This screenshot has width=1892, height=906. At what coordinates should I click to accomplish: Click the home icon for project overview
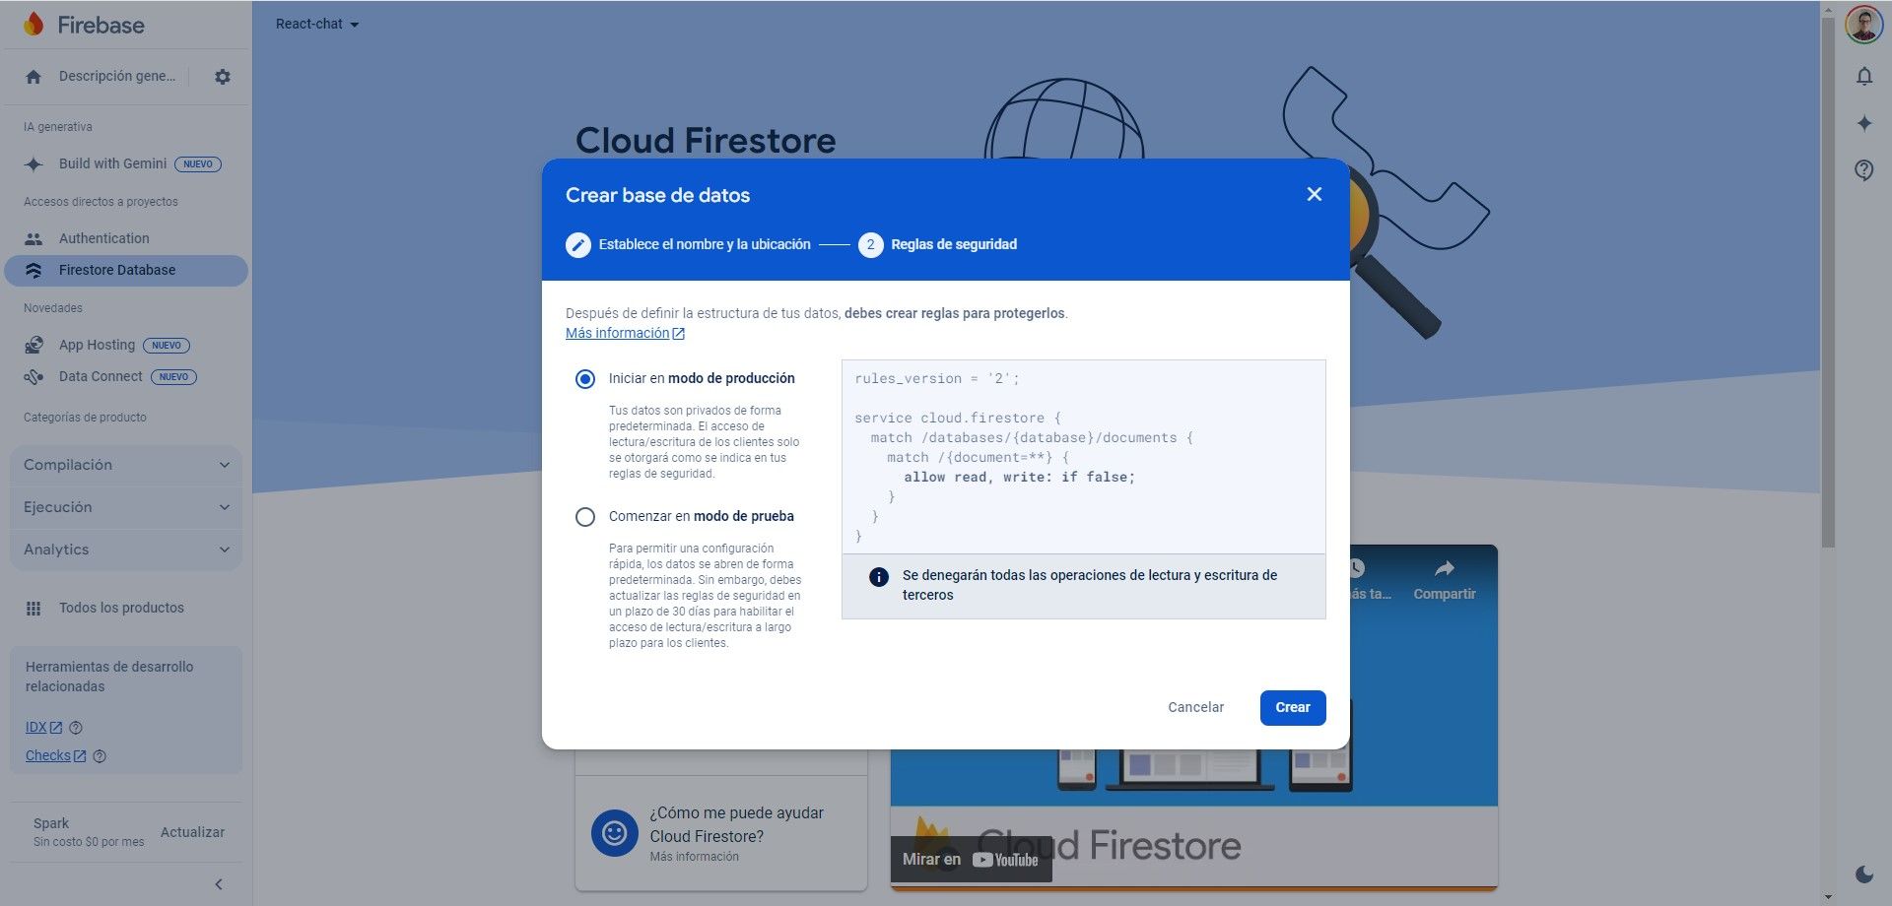(34, 77)
